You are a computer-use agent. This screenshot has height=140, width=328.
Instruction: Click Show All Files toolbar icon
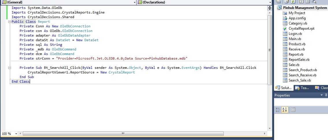287,1
